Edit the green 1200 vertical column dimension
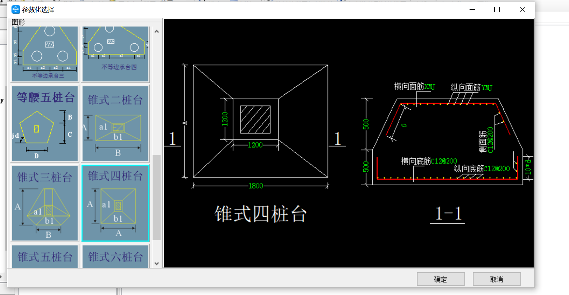The image size is (569, 295). pyautogui.click(x=225, y=119)
